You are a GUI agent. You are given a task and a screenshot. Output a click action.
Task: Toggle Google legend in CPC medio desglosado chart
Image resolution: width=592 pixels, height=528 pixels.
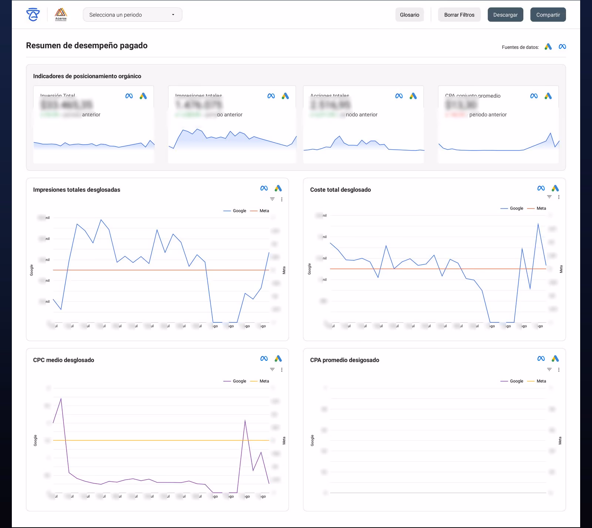[235, 381]
